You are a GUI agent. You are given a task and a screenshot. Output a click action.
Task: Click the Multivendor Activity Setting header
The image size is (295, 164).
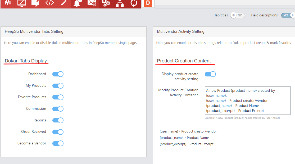click(x=181, y=31)
